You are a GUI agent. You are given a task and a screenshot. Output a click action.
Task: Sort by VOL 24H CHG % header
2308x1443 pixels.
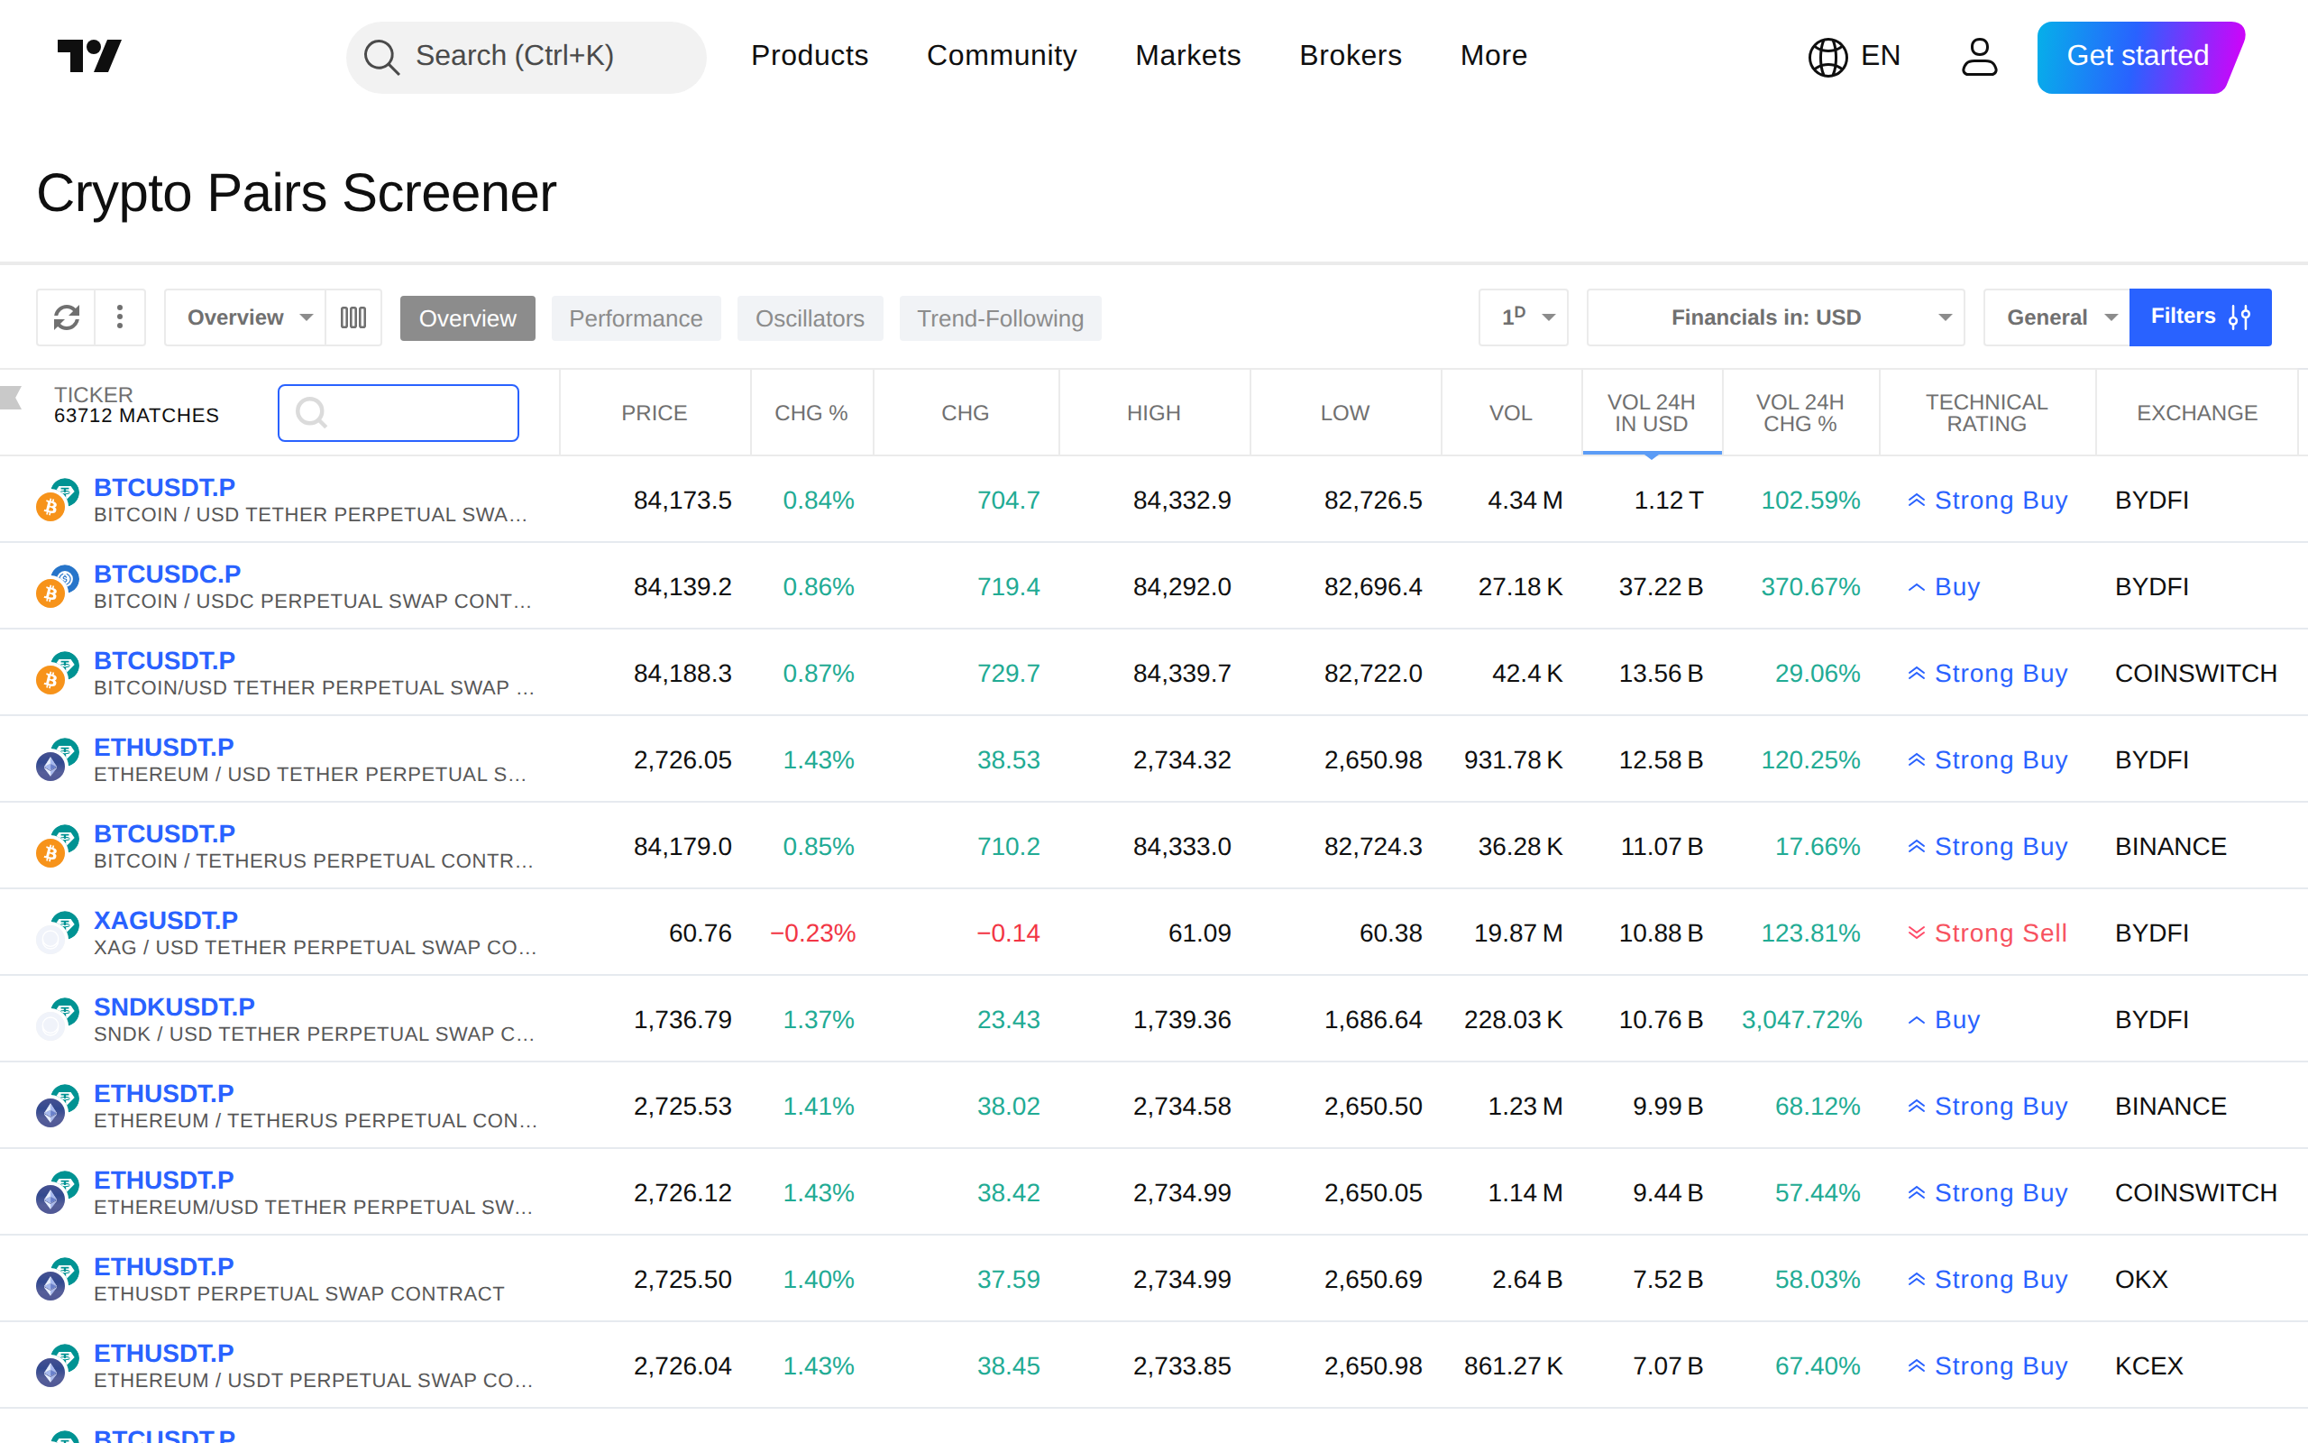[x=1800, y=412]
